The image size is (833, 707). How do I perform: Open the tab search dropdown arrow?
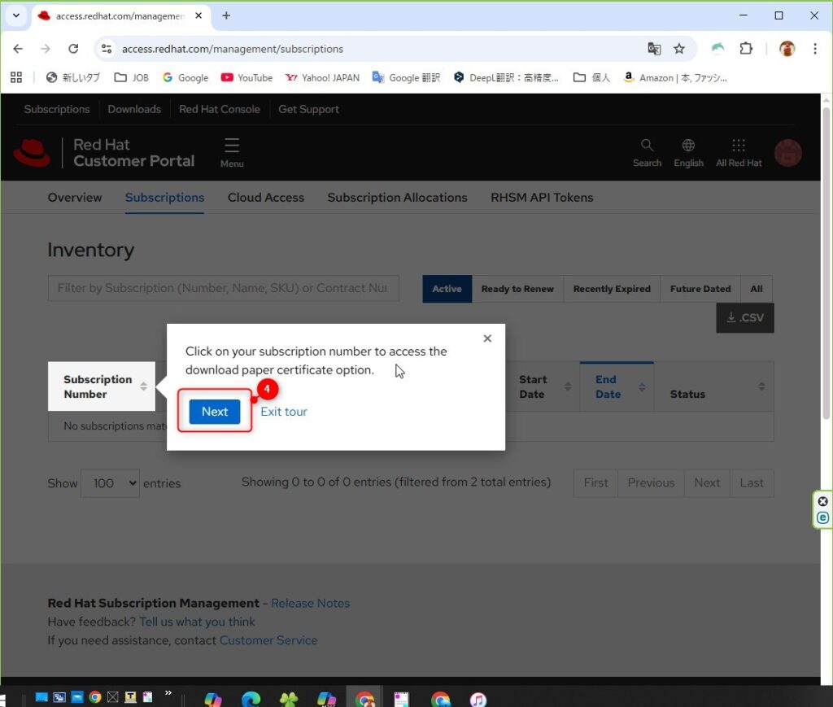click(x=16, y=15)
